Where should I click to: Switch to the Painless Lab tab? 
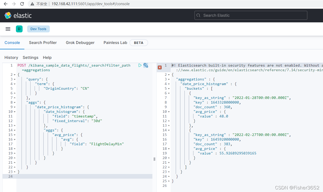click(x=115, y=43)
